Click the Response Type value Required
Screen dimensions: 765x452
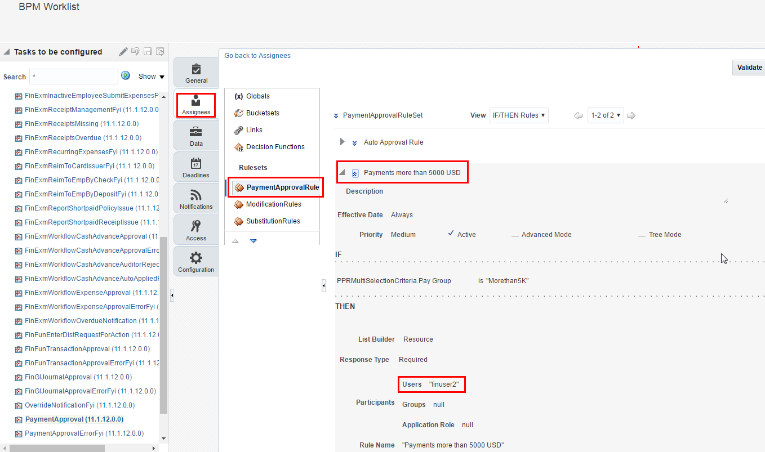(x=413, y=360)
